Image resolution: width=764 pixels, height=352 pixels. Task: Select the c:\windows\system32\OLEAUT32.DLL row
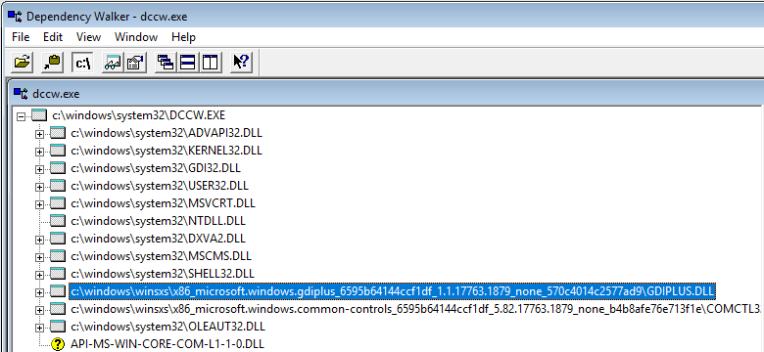tap(168, 327)
